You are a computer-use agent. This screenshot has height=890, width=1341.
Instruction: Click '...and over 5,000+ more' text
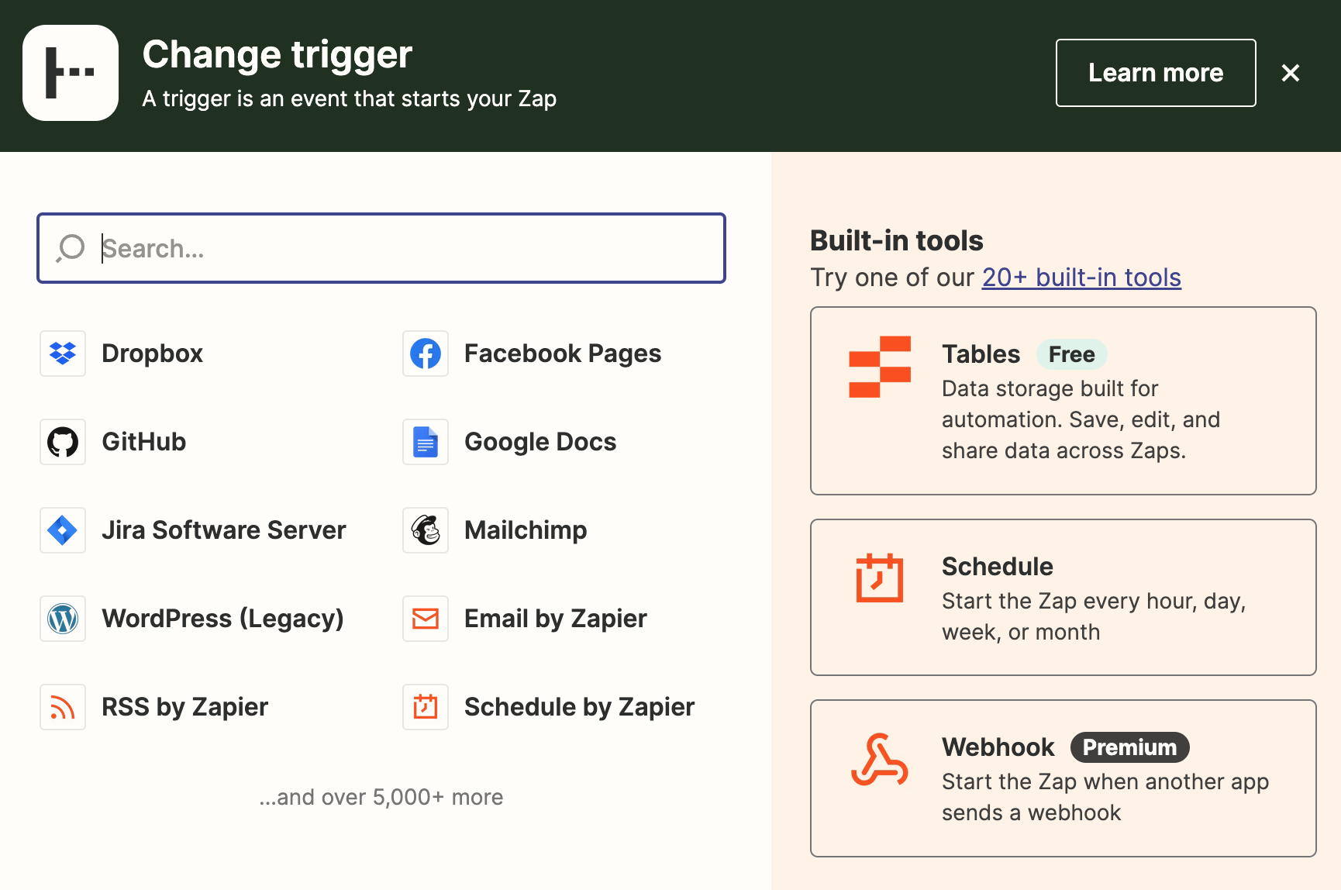coord(381,797)
